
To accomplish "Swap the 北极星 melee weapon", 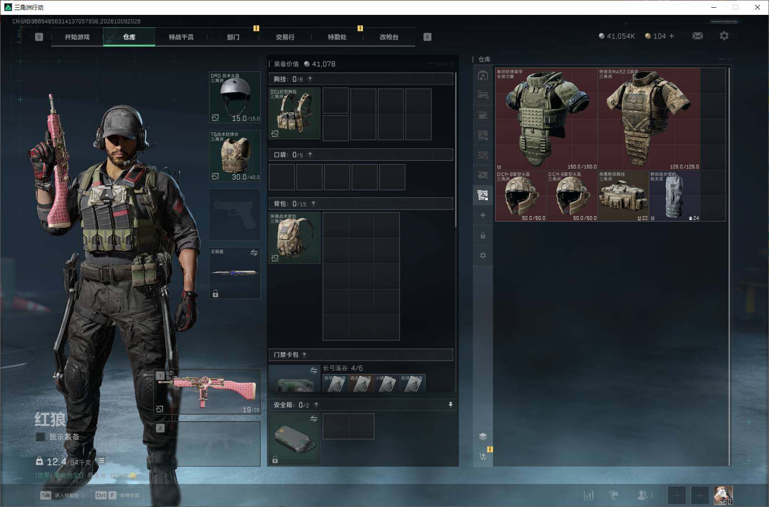I will [254, 253].
